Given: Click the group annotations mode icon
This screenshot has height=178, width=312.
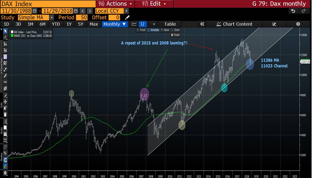Looking at the screenshot, I should 5,153.
